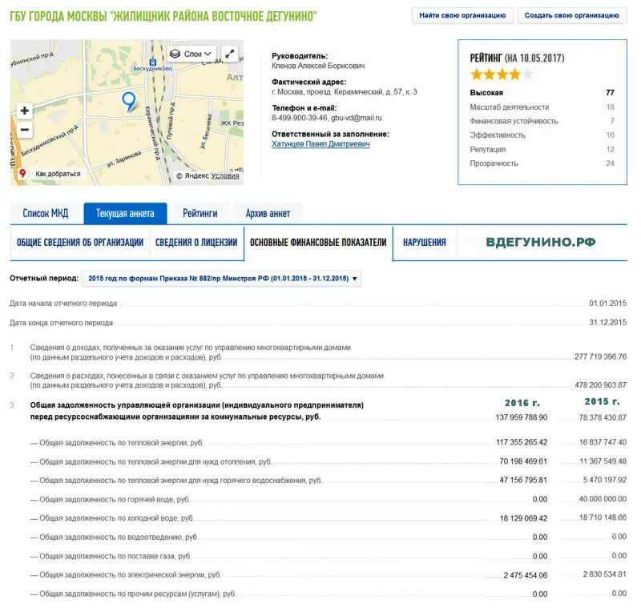Screen dimensions: 641x608
Task: Click the Репутация rating row
Action: 542,149
